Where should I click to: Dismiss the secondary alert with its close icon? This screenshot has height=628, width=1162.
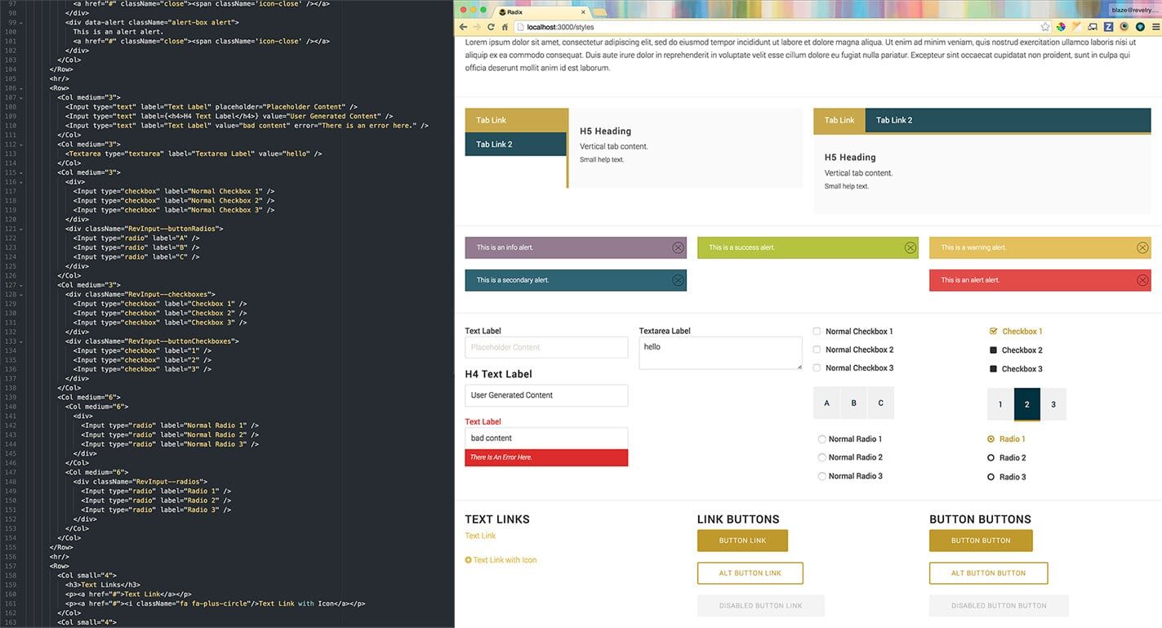click(678, 280)
